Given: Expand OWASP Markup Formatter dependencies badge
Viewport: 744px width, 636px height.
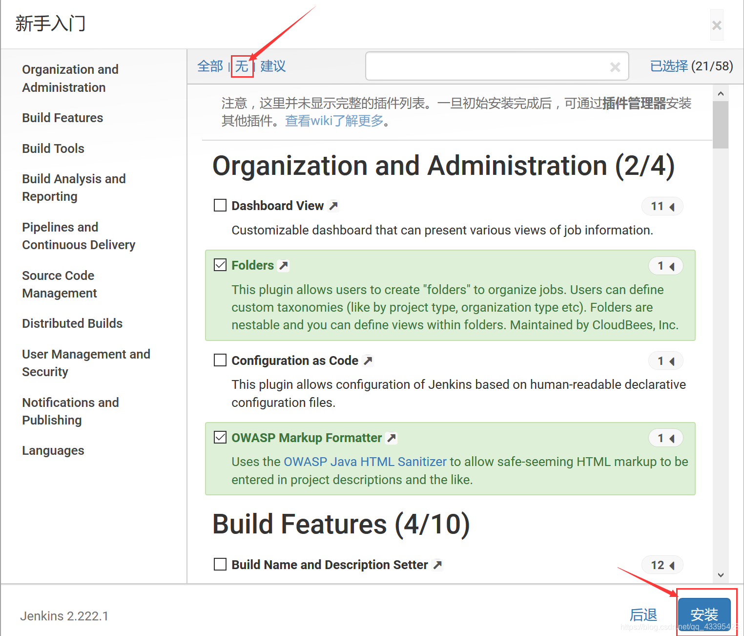Looking at the screenshot, I should coord(665,438).
